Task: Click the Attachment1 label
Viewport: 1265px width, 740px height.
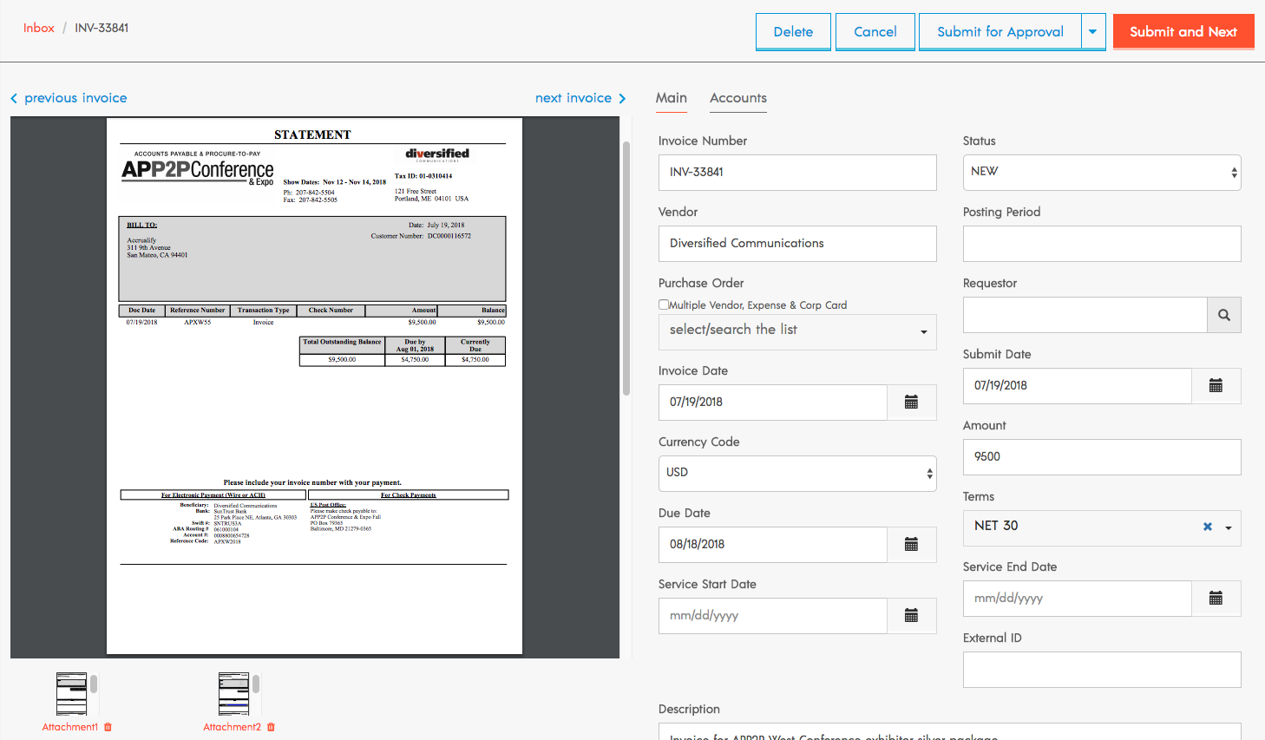Action: 70,727
